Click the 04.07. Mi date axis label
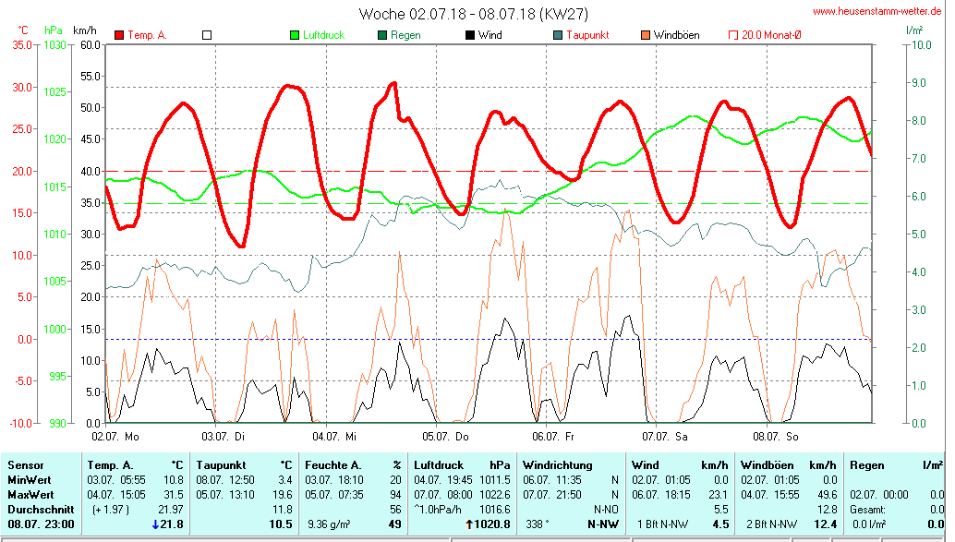 pos(334,435)
